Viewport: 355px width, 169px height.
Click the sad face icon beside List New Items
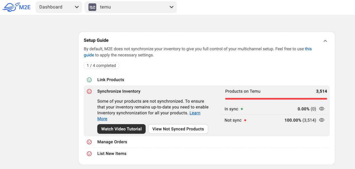click(89, 154)
